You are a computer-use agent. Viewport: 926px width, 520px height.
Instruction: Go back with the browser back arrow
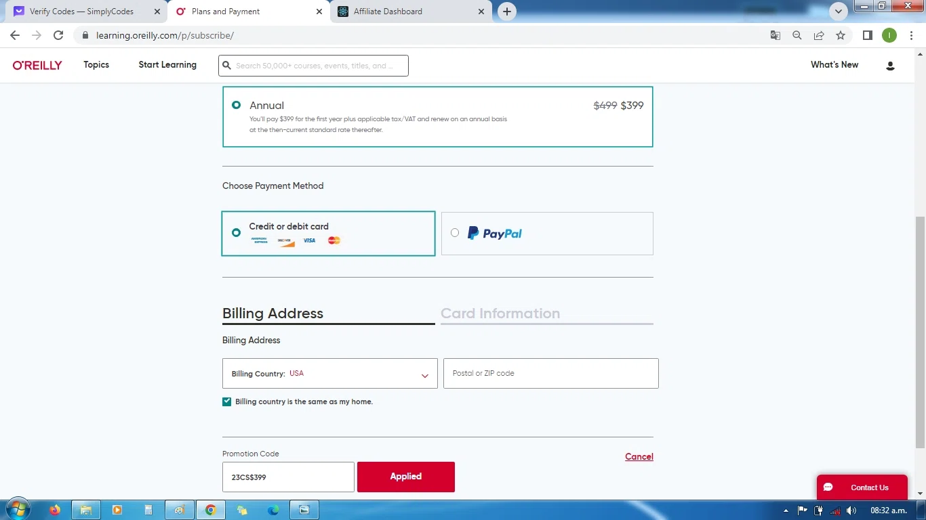click(x=15, y=35)
